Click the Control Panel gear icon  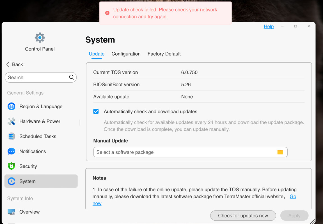pyautogui.click(x=40, y=38)
